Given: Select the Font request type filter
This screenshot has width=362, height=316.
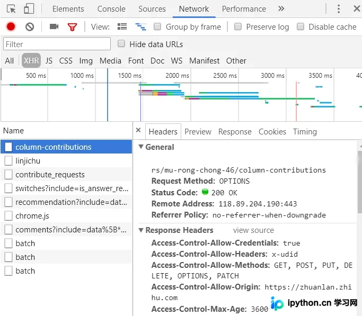Looking at the screenshot, I should click(136, 61).
